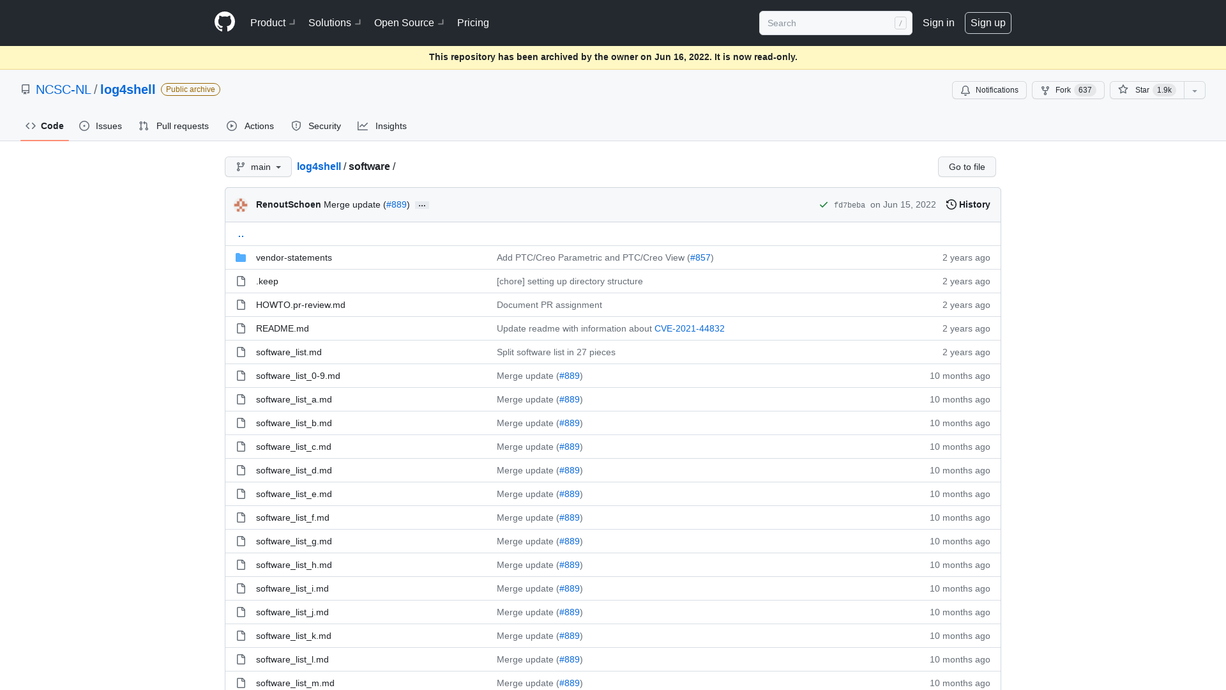Switch to the Code tab

pyautogui.click(x=45, y=126)
